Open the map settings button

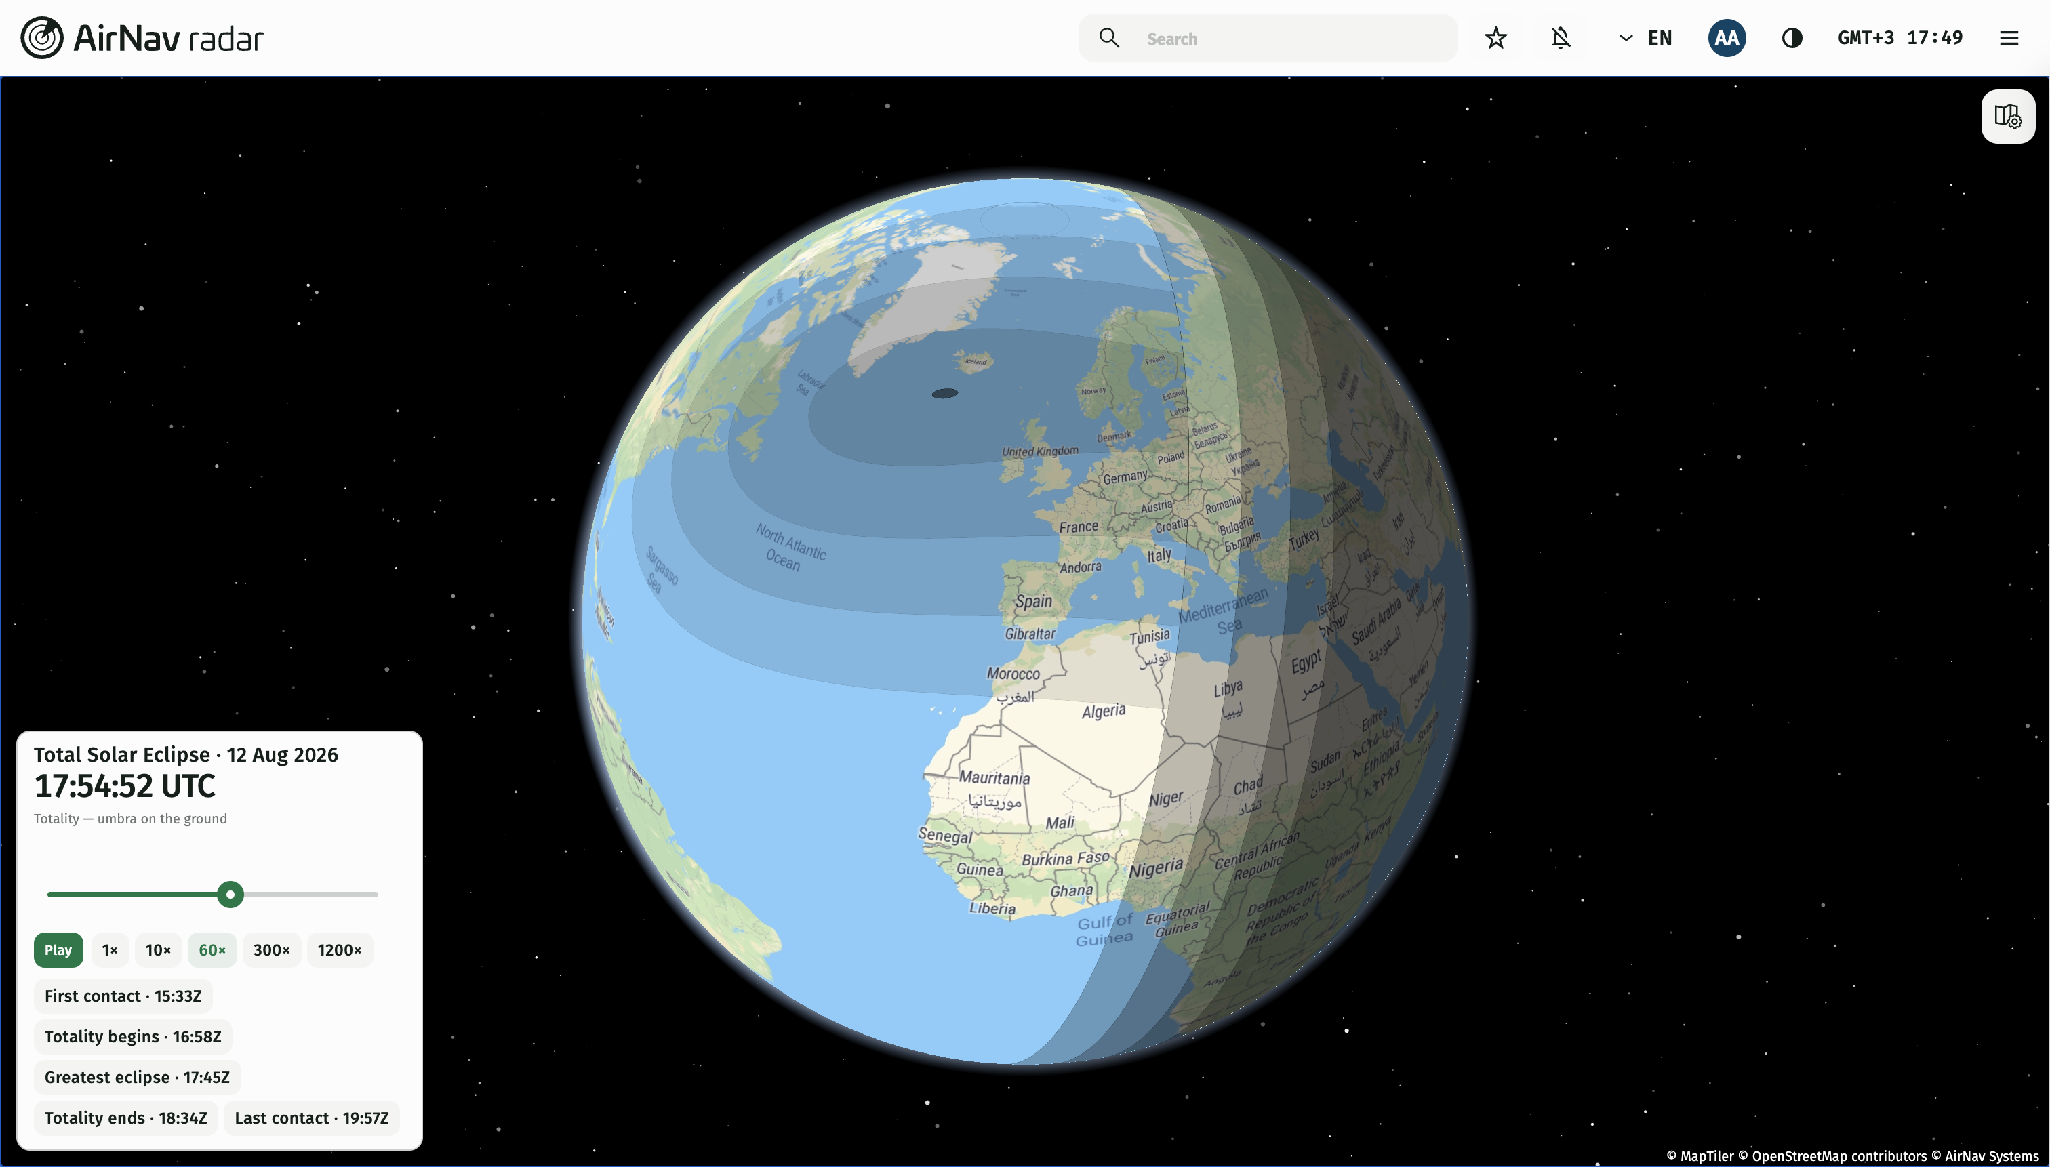point(2007,116)
